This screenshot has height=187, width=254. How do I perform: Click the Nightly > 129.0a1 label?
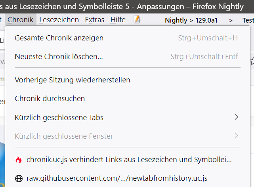(191, 20)
